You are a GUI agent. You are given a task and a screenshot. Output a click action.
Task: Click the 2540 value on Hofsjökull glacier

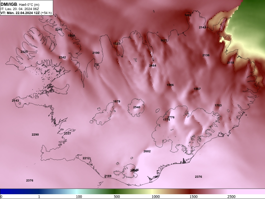click(137, 107)
